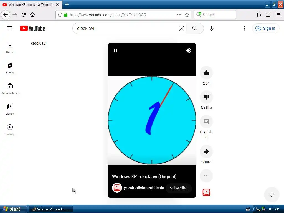Open the YouTube guide hamburger menu
284x213 pixels.
click(10, 28)
